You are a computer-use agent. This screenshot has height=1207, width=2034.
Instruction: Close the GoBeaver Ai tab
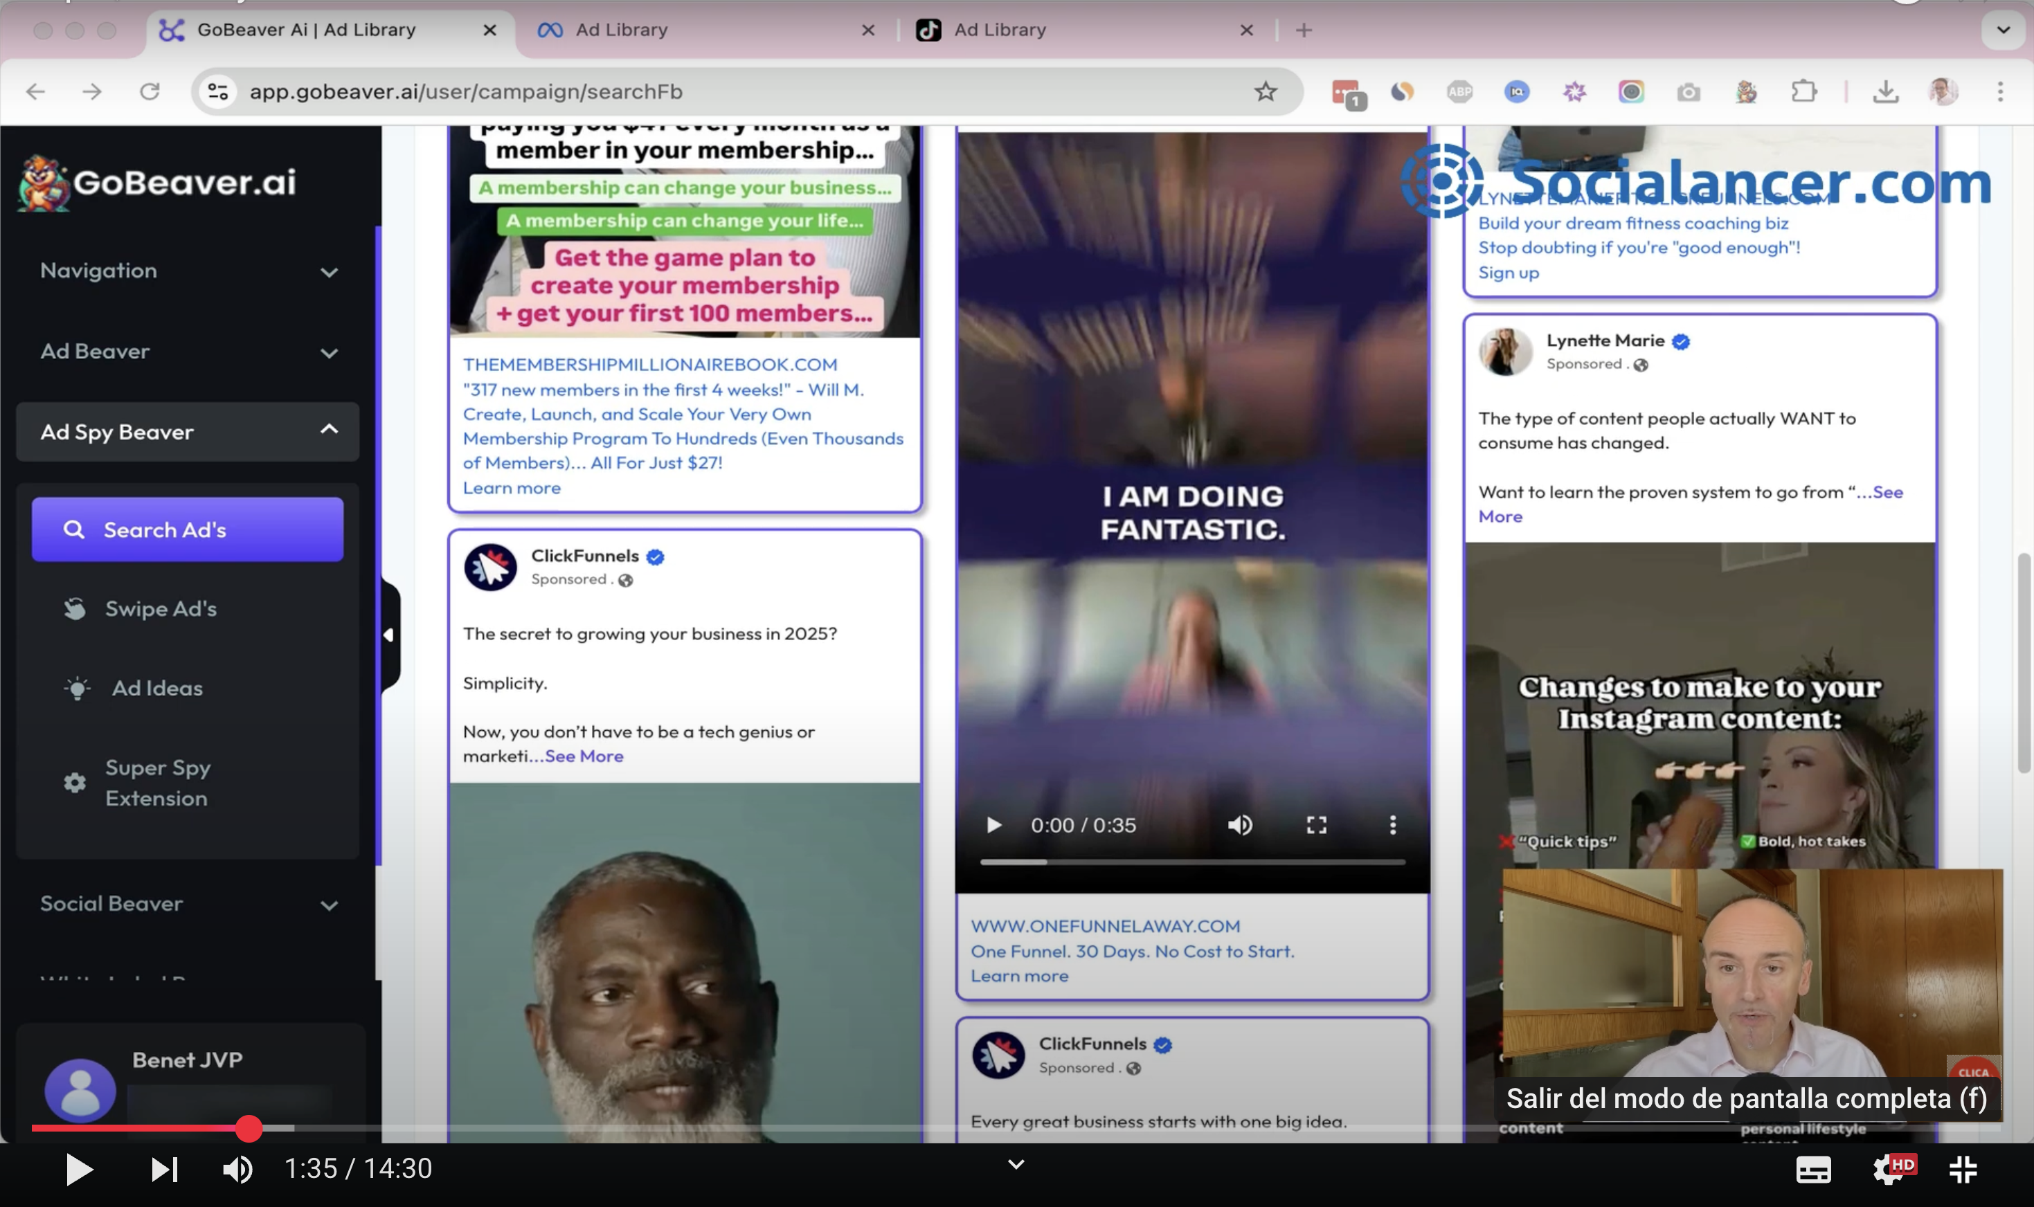tap(489, 30)
